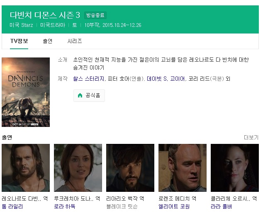Viewport: 263px width, 215px height.
Task: Switch to the 출연 tab
Action: pos(48,41)
